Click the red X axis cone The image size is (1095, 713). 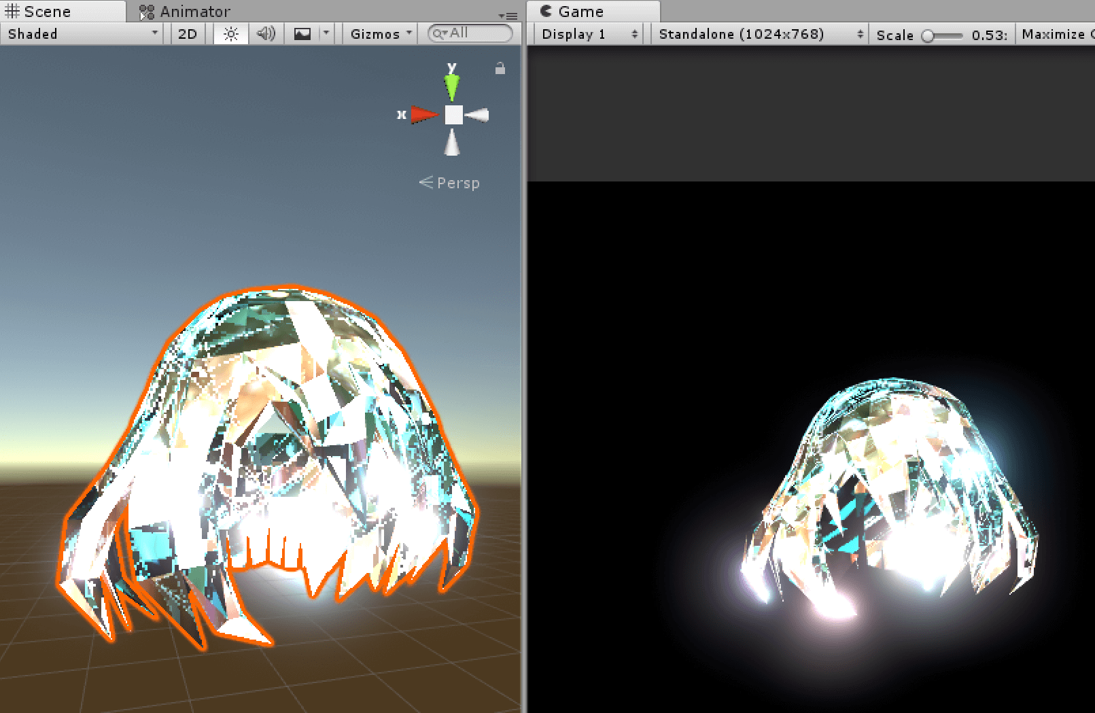[425, 115]
